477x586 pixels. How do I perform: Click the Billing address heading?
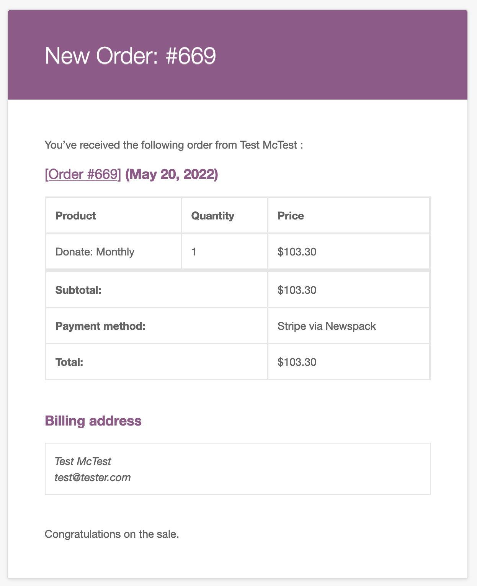pos(93,421)
